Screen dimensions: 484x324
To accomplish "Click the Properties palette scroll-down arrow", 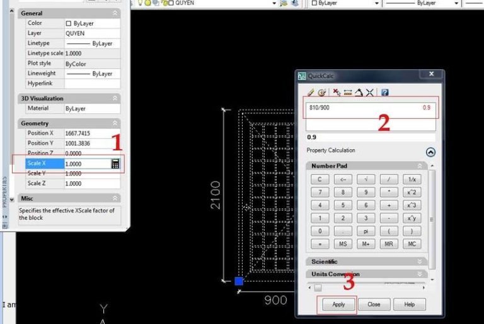I will pos(12,200).
